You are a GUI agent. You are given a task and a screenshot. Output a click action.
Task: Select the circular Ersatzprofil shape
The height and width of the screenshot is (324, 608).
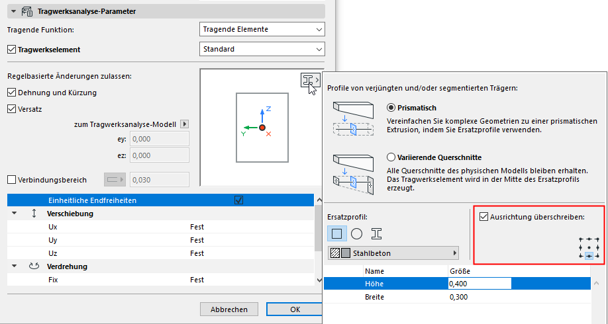[x=356, y=233]
